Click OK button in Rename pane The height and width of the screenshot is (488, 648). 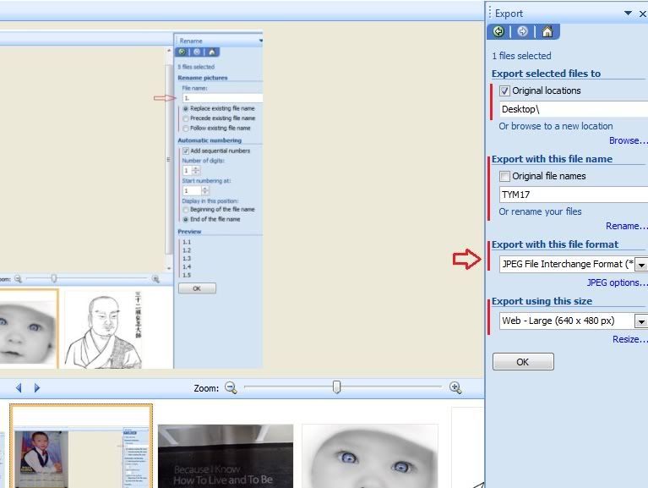click(x=197, y=288)
